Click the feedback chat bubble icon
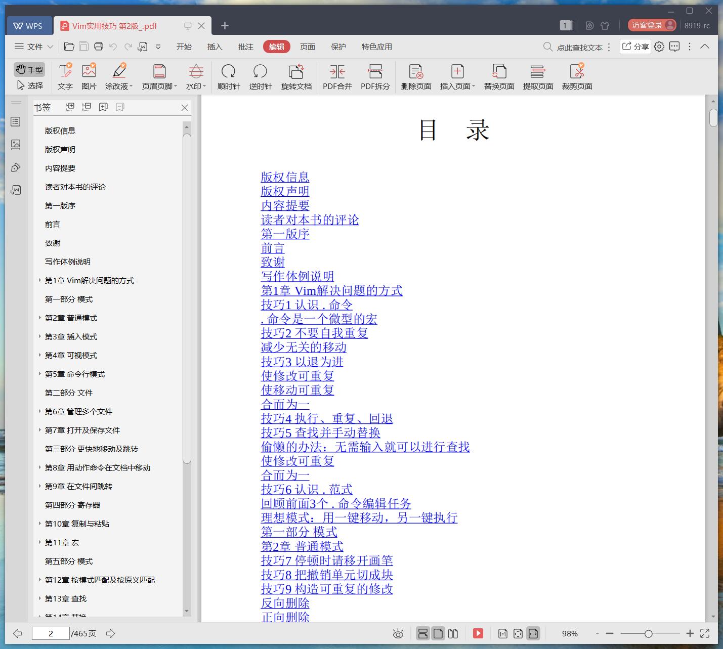The image size is (723, 649). coord(674,47)
